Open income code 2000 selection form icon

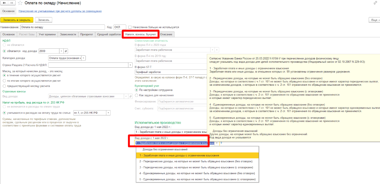(x=66, y=51)
